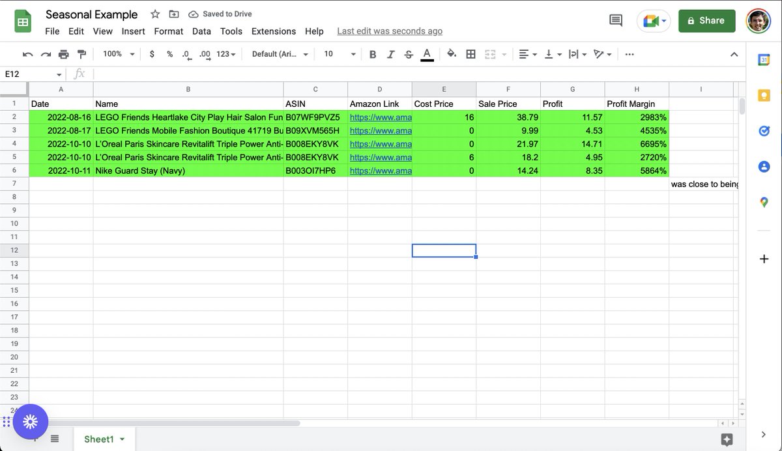Screen dimensions: 782x451
Task: Open the zoom 100% dropdown
Action: pyautogui.click(x=119, y=54)
